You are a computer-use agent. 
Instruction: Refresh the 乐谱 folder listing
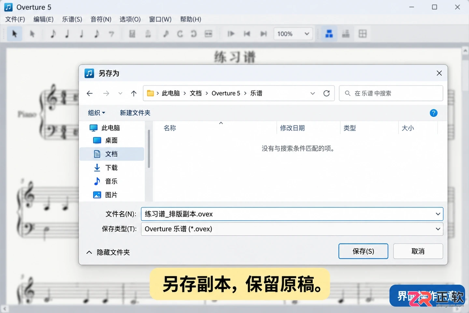pos(326,93)
